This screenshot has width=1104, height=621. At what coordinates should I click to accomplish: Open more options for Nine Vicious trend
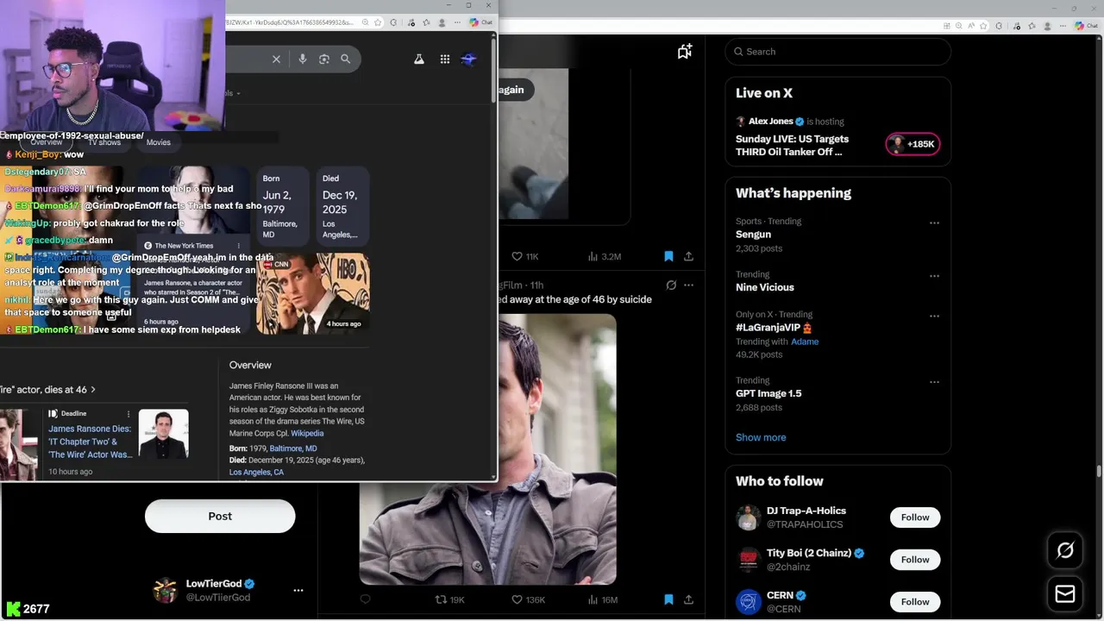(934, 276)
